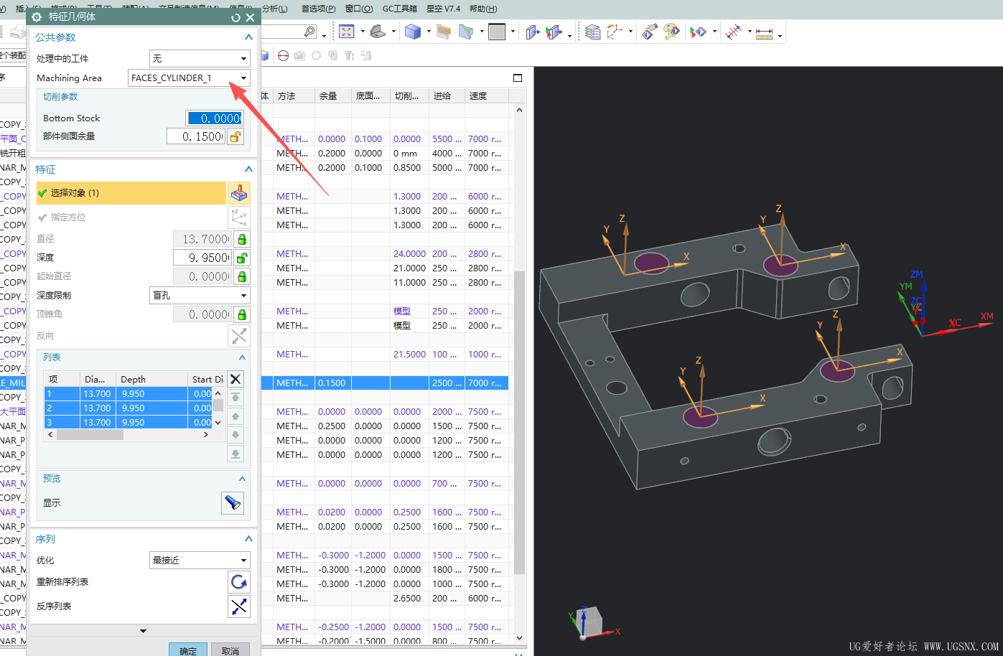Open the 深度限制 dropdown showing 盲孔
The image size is (1003, 656).
243,296
